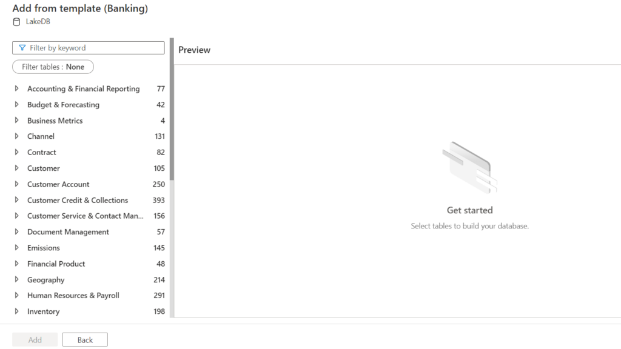Image resolution: width=621 pixels, height=349 pixels.
Task: Expand the Human Resources & Payroll category
Action: pyautogui.click(x=16, y=295)
